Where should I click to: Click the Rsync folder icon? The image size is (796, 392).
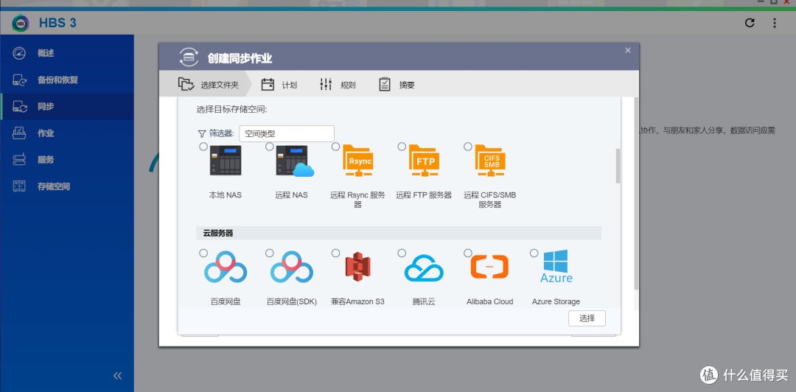click(x=358, y=161)
